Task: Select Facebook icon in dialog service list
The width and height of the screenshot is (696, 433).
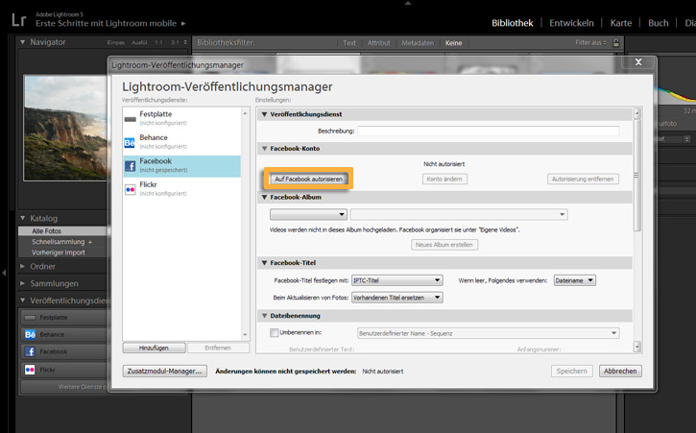Action: [130, 166]
